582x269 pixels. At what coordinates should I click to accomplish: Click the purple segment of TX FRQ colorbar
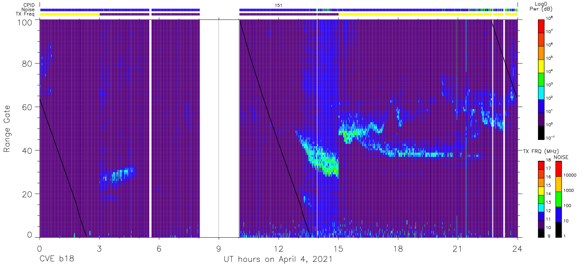click(542, 224)
